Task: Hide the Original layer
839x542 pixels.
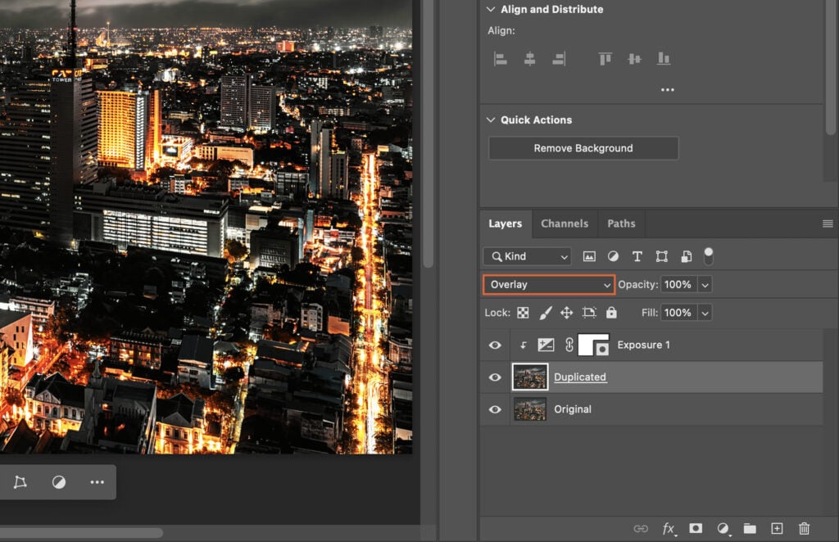Action: (495, 409)
